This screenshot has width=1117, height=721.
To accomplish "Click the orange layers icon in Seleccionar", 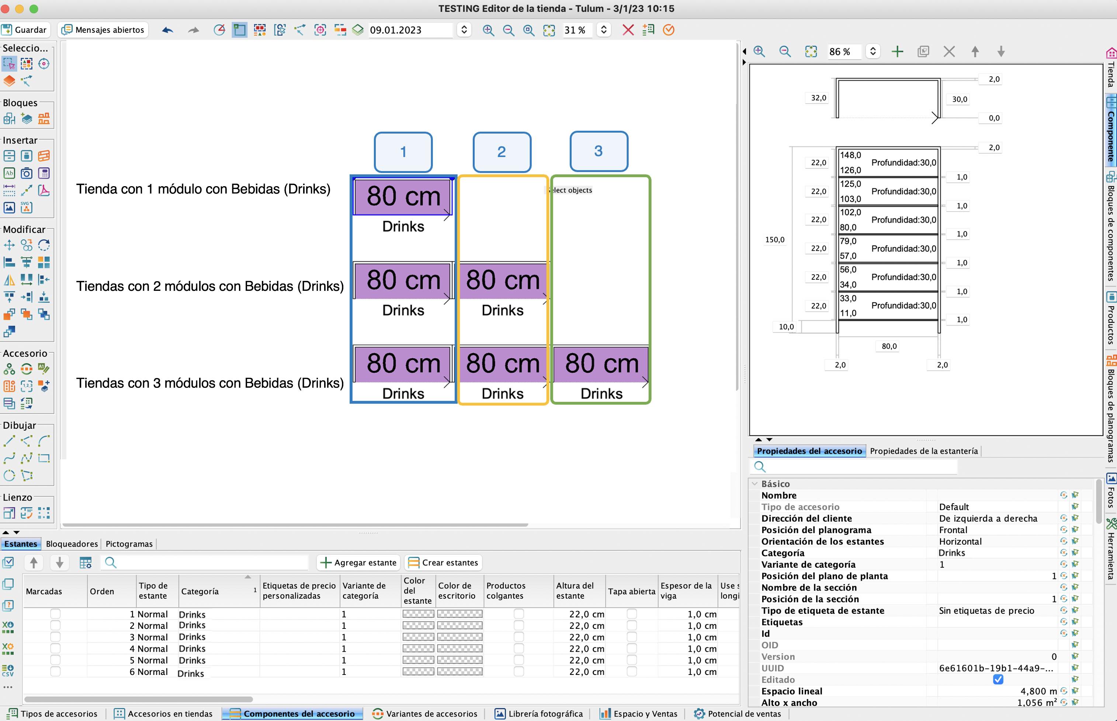I will pyautogui.click(x=9, y=80).
